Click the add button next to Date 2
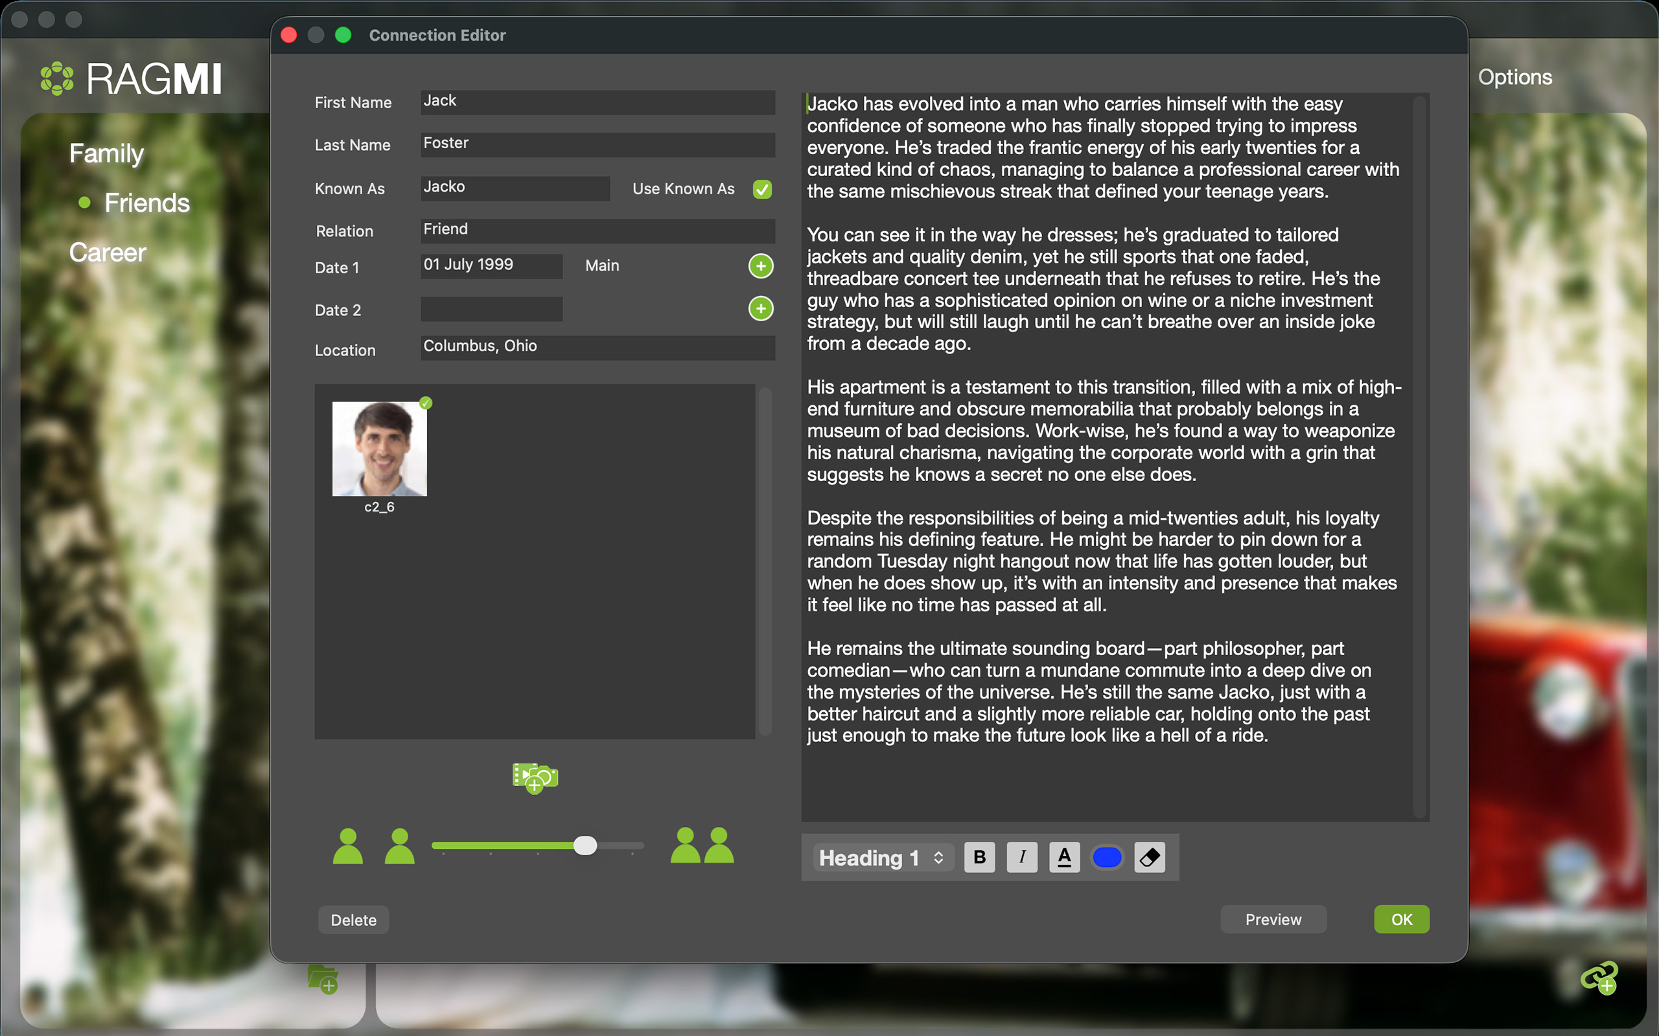 760,308
